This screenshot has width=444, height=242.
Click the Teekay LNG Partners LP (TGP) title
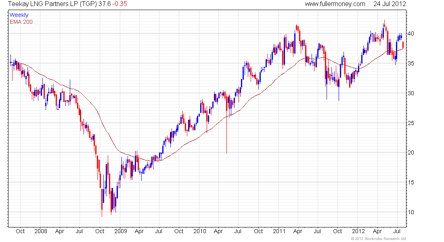52,4
